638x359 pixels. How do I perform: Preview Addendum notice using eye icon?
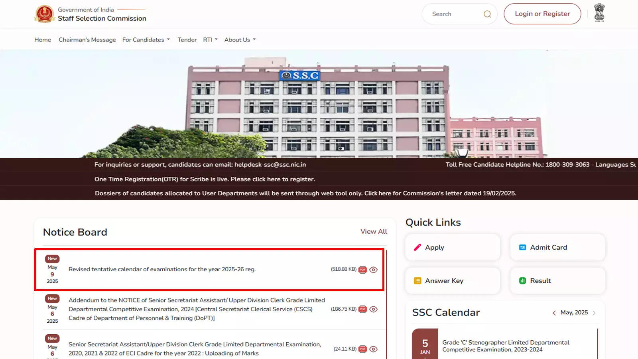[x=373, y=309]
